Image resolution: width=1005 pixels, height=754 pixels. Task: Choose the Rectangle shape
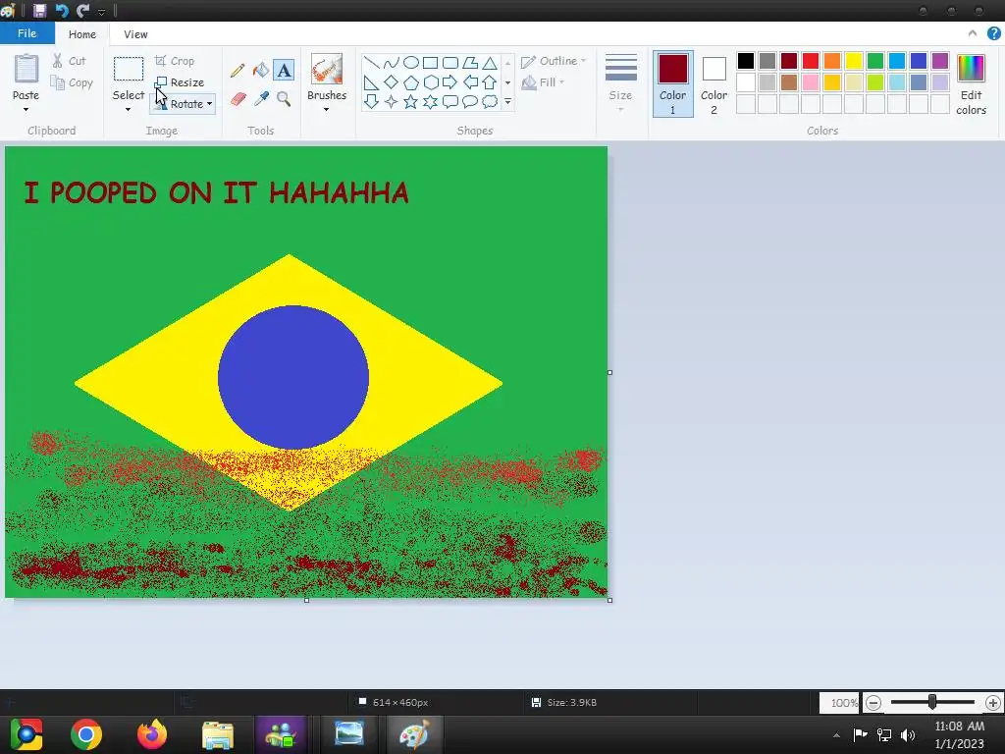[x=431, y=63]
